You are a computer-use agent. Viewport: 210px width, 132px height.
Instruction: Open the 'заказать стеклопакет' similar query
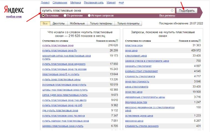(138, 66)
